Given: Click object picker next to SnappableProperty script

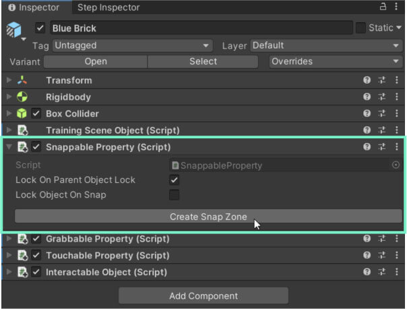Looking at the screenshot, I should click(x=396, y=165).
